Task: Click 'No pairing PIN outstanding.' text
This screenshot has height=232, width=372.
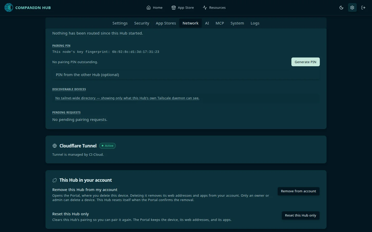Action: [x=75, y=62]
